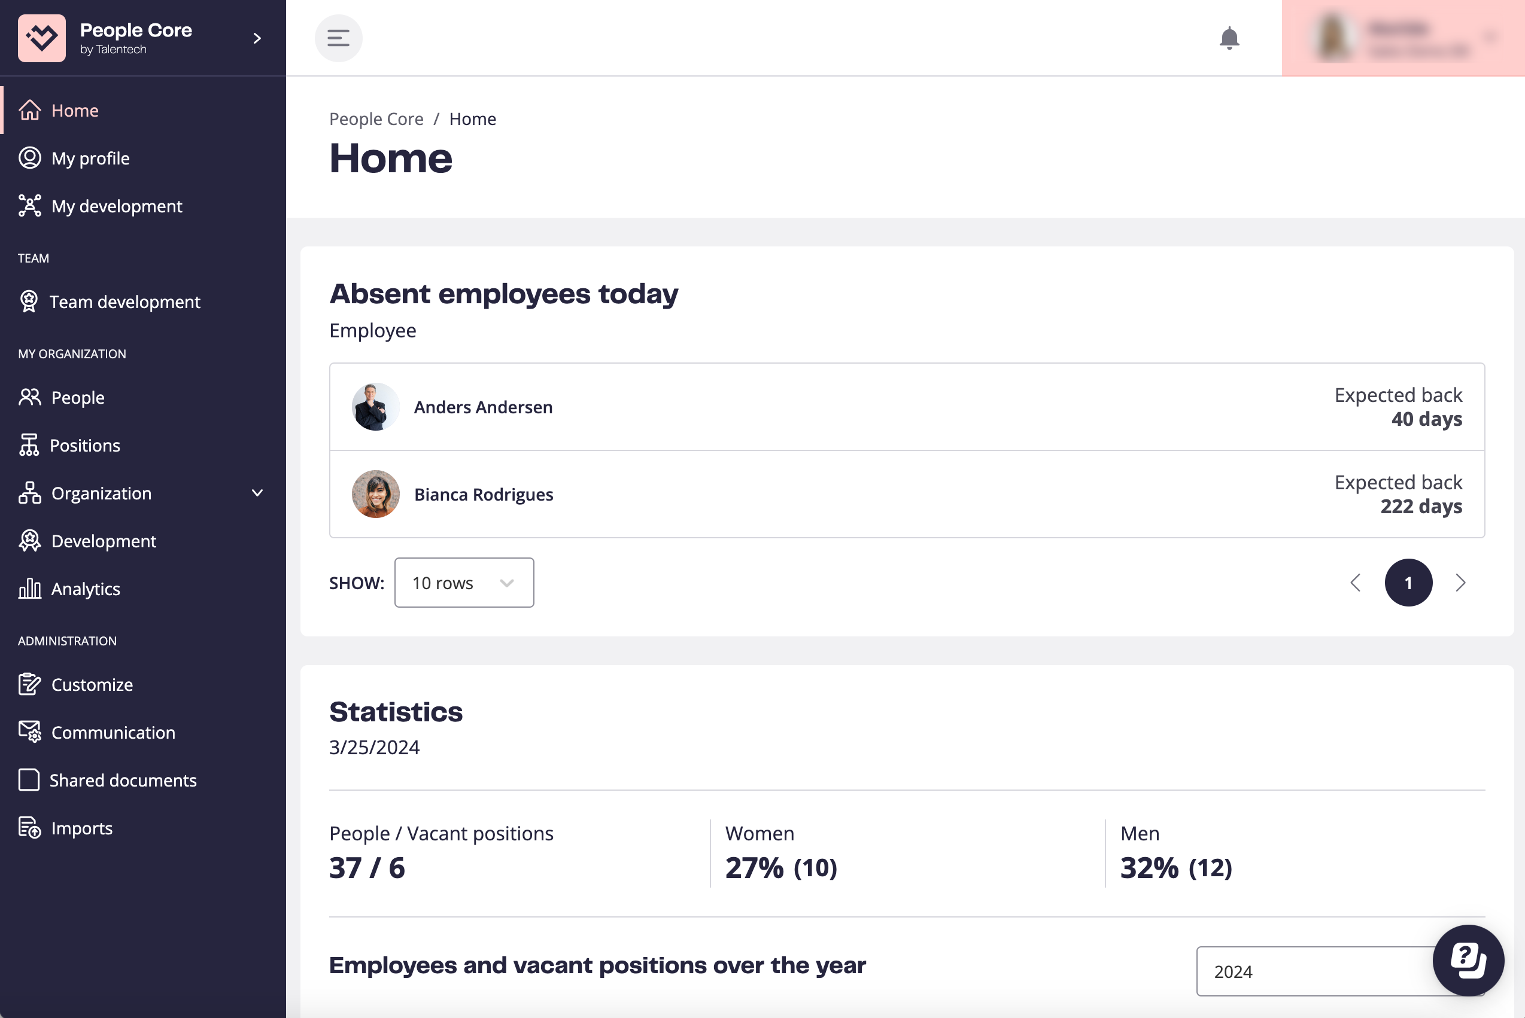Expand the People Core app switcher arrow

tap(257, 38)
